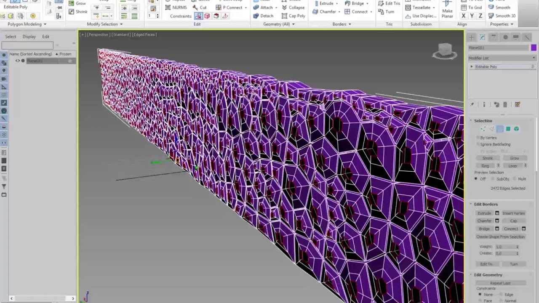Open the Display menu in scene explorer
539x303 pixels.
click(x=29, y=37)
